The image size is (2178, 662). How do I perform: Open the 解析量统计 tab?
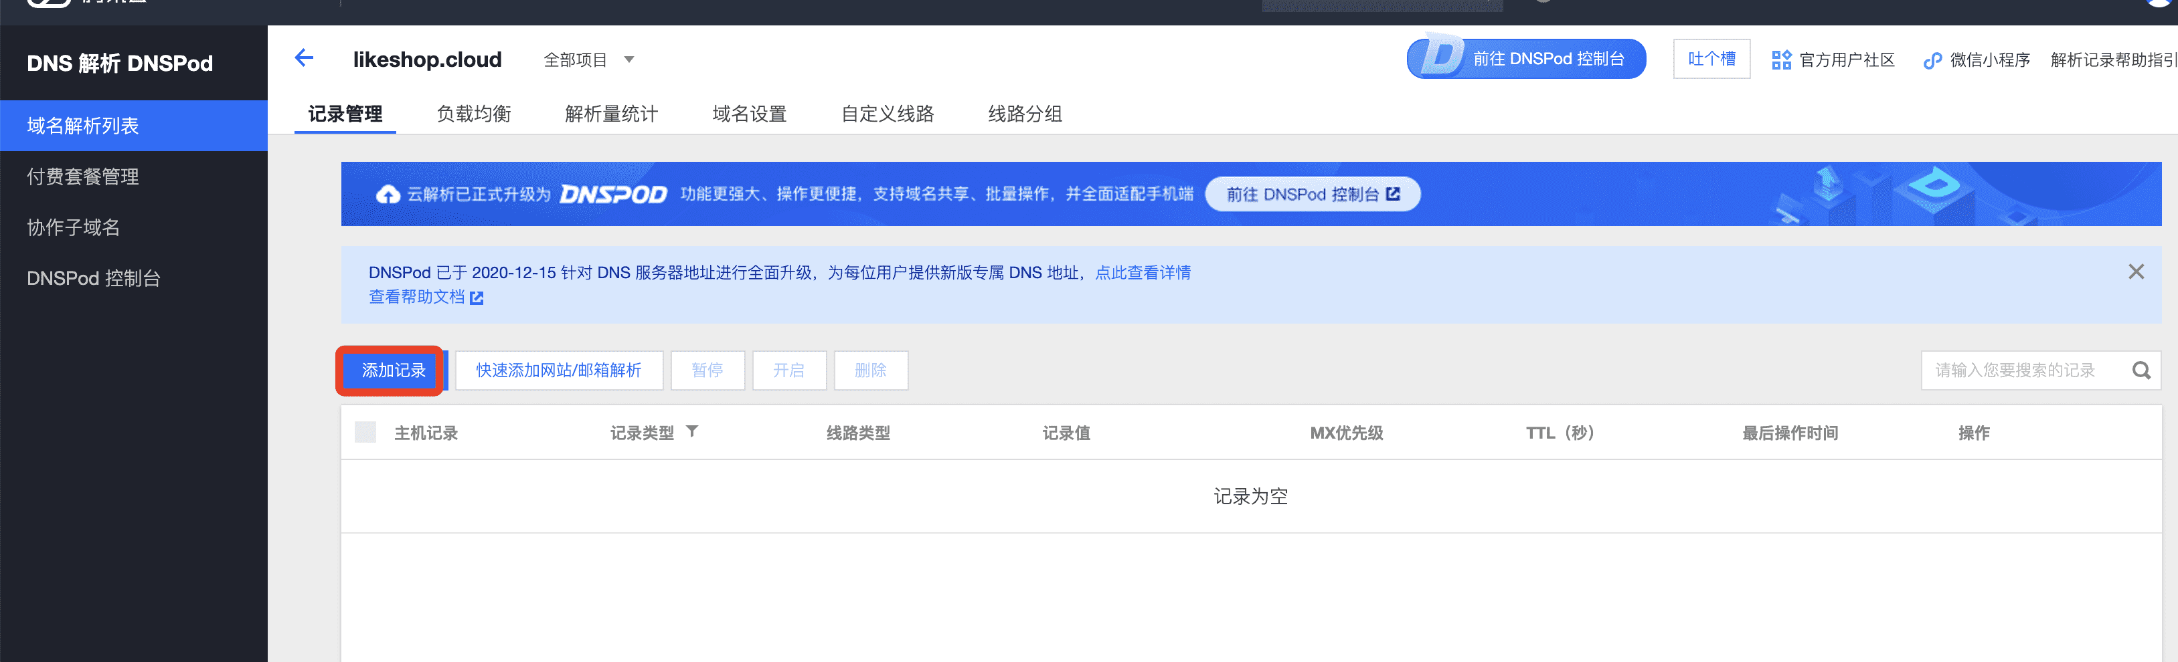[610, 114]
